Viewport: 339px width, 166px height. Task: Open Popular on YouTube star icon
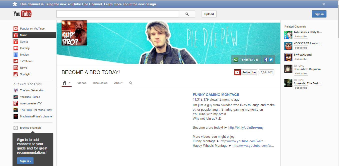[x=16, y=29]
